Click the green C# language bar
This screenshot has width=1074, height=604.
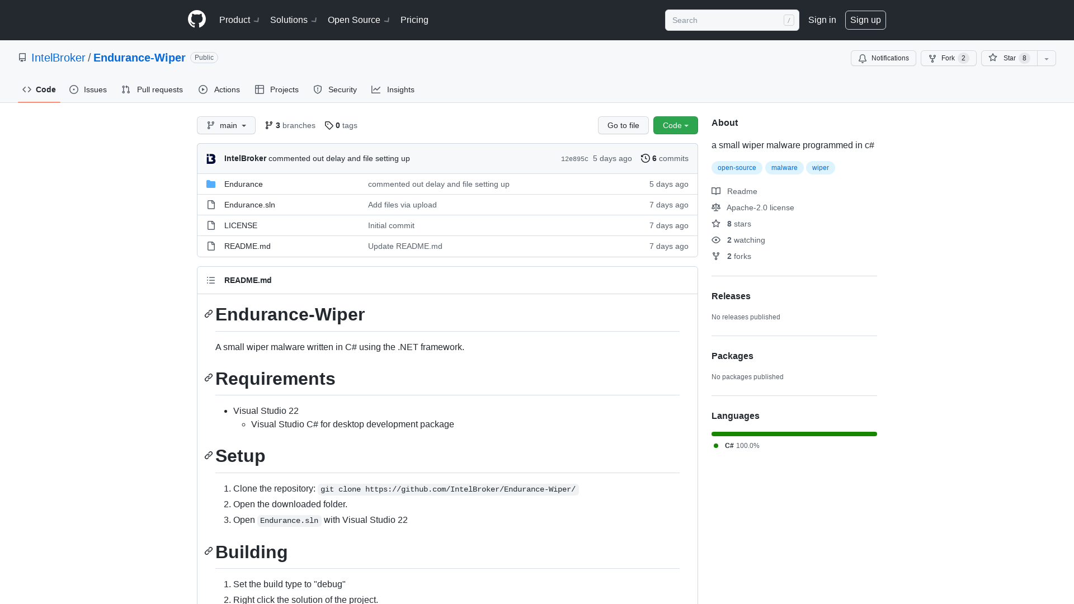794,434
